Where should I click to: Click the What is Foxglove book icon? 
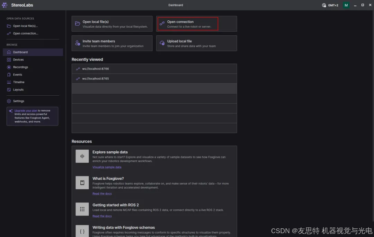pyautogui.click(x=82, y=182)
